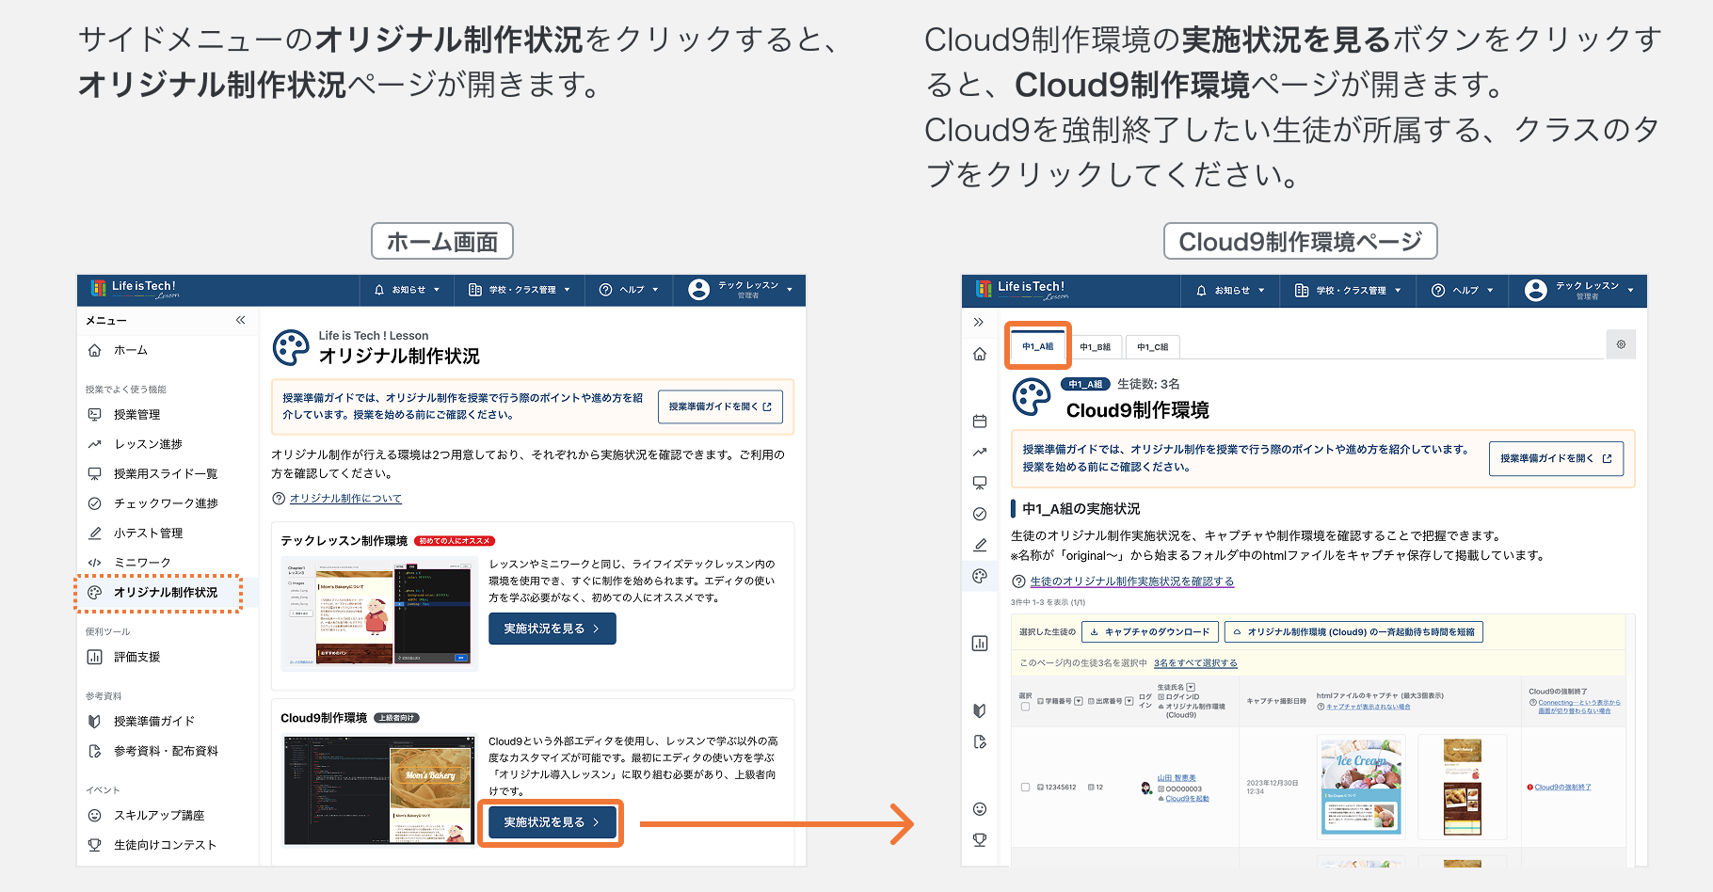Click the キャプチャのダウンロード button
1713x892 pixels.
pyautogui.click(x=1150, y=632)
